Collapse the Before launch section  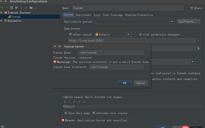point(63,97)
